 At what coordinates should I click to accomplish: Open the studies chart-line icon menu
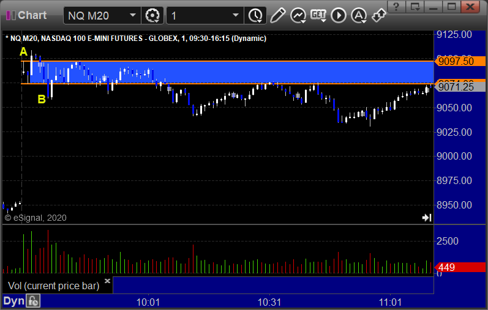[x=298, y=15]
